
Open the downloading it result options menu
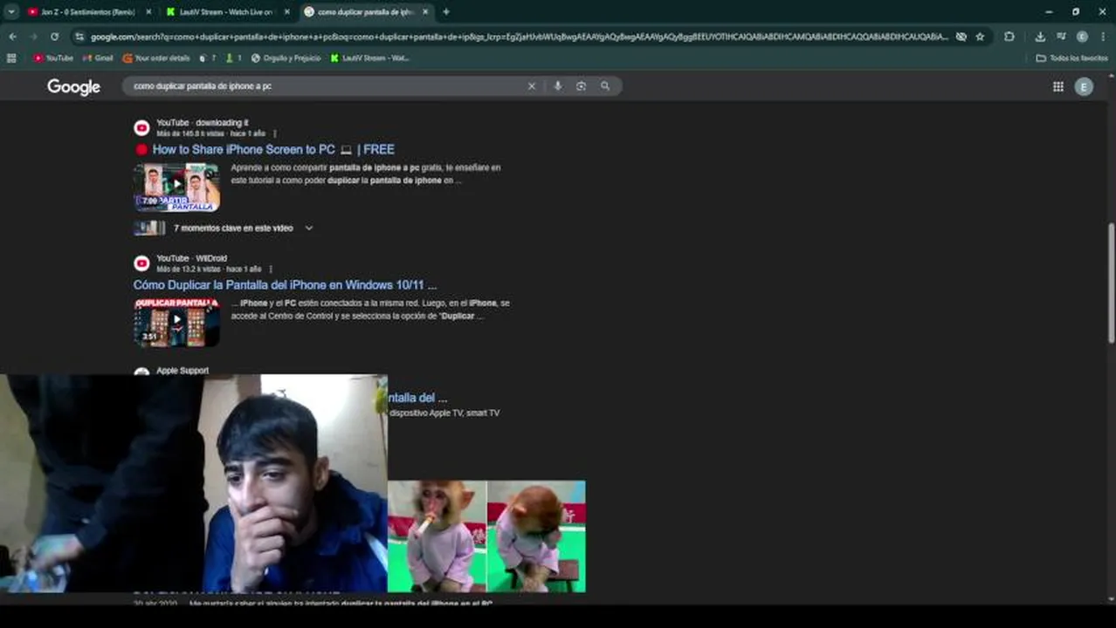[274, 133]
